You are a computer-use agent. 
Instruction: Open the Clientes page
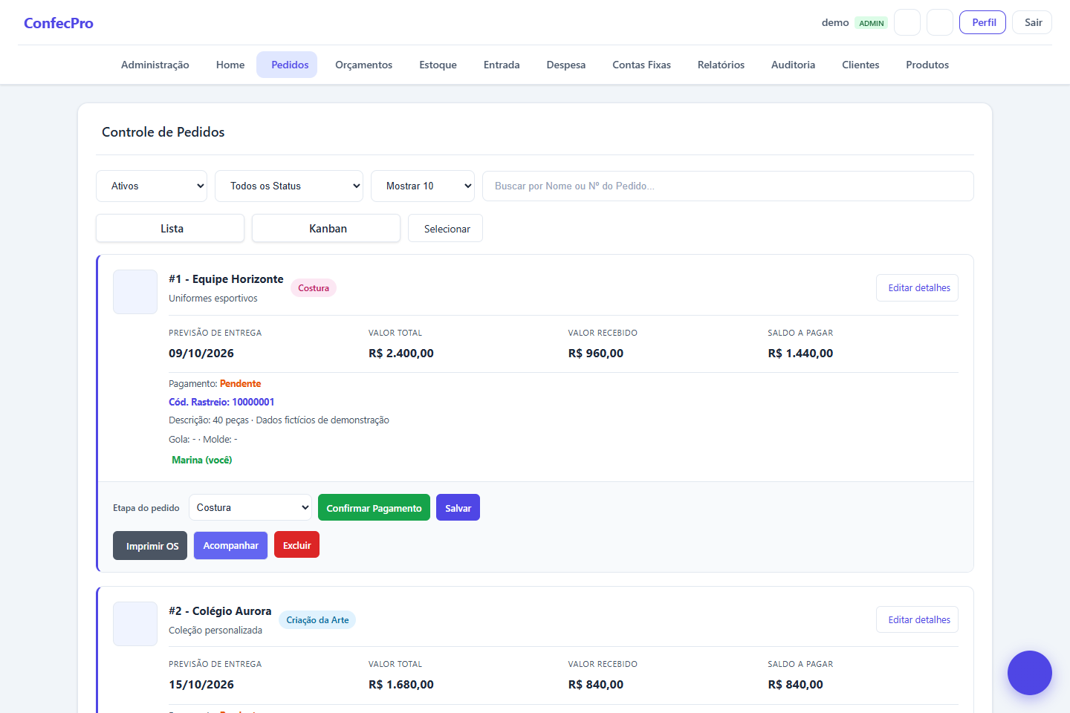pos(860,65)
